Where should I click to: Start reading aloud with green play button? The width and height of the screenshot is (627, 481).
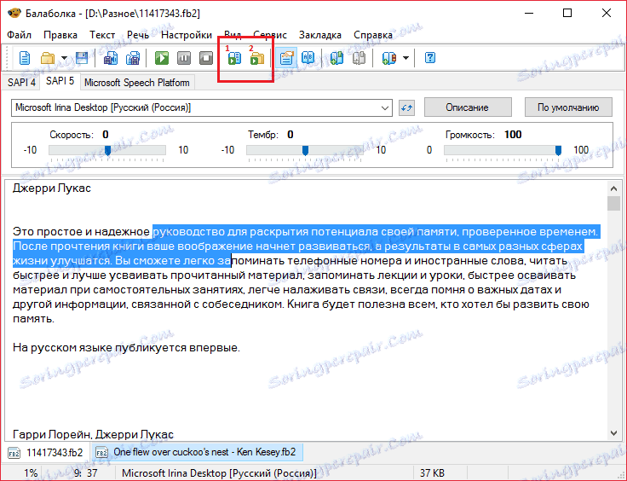click(x=162, y=58)
